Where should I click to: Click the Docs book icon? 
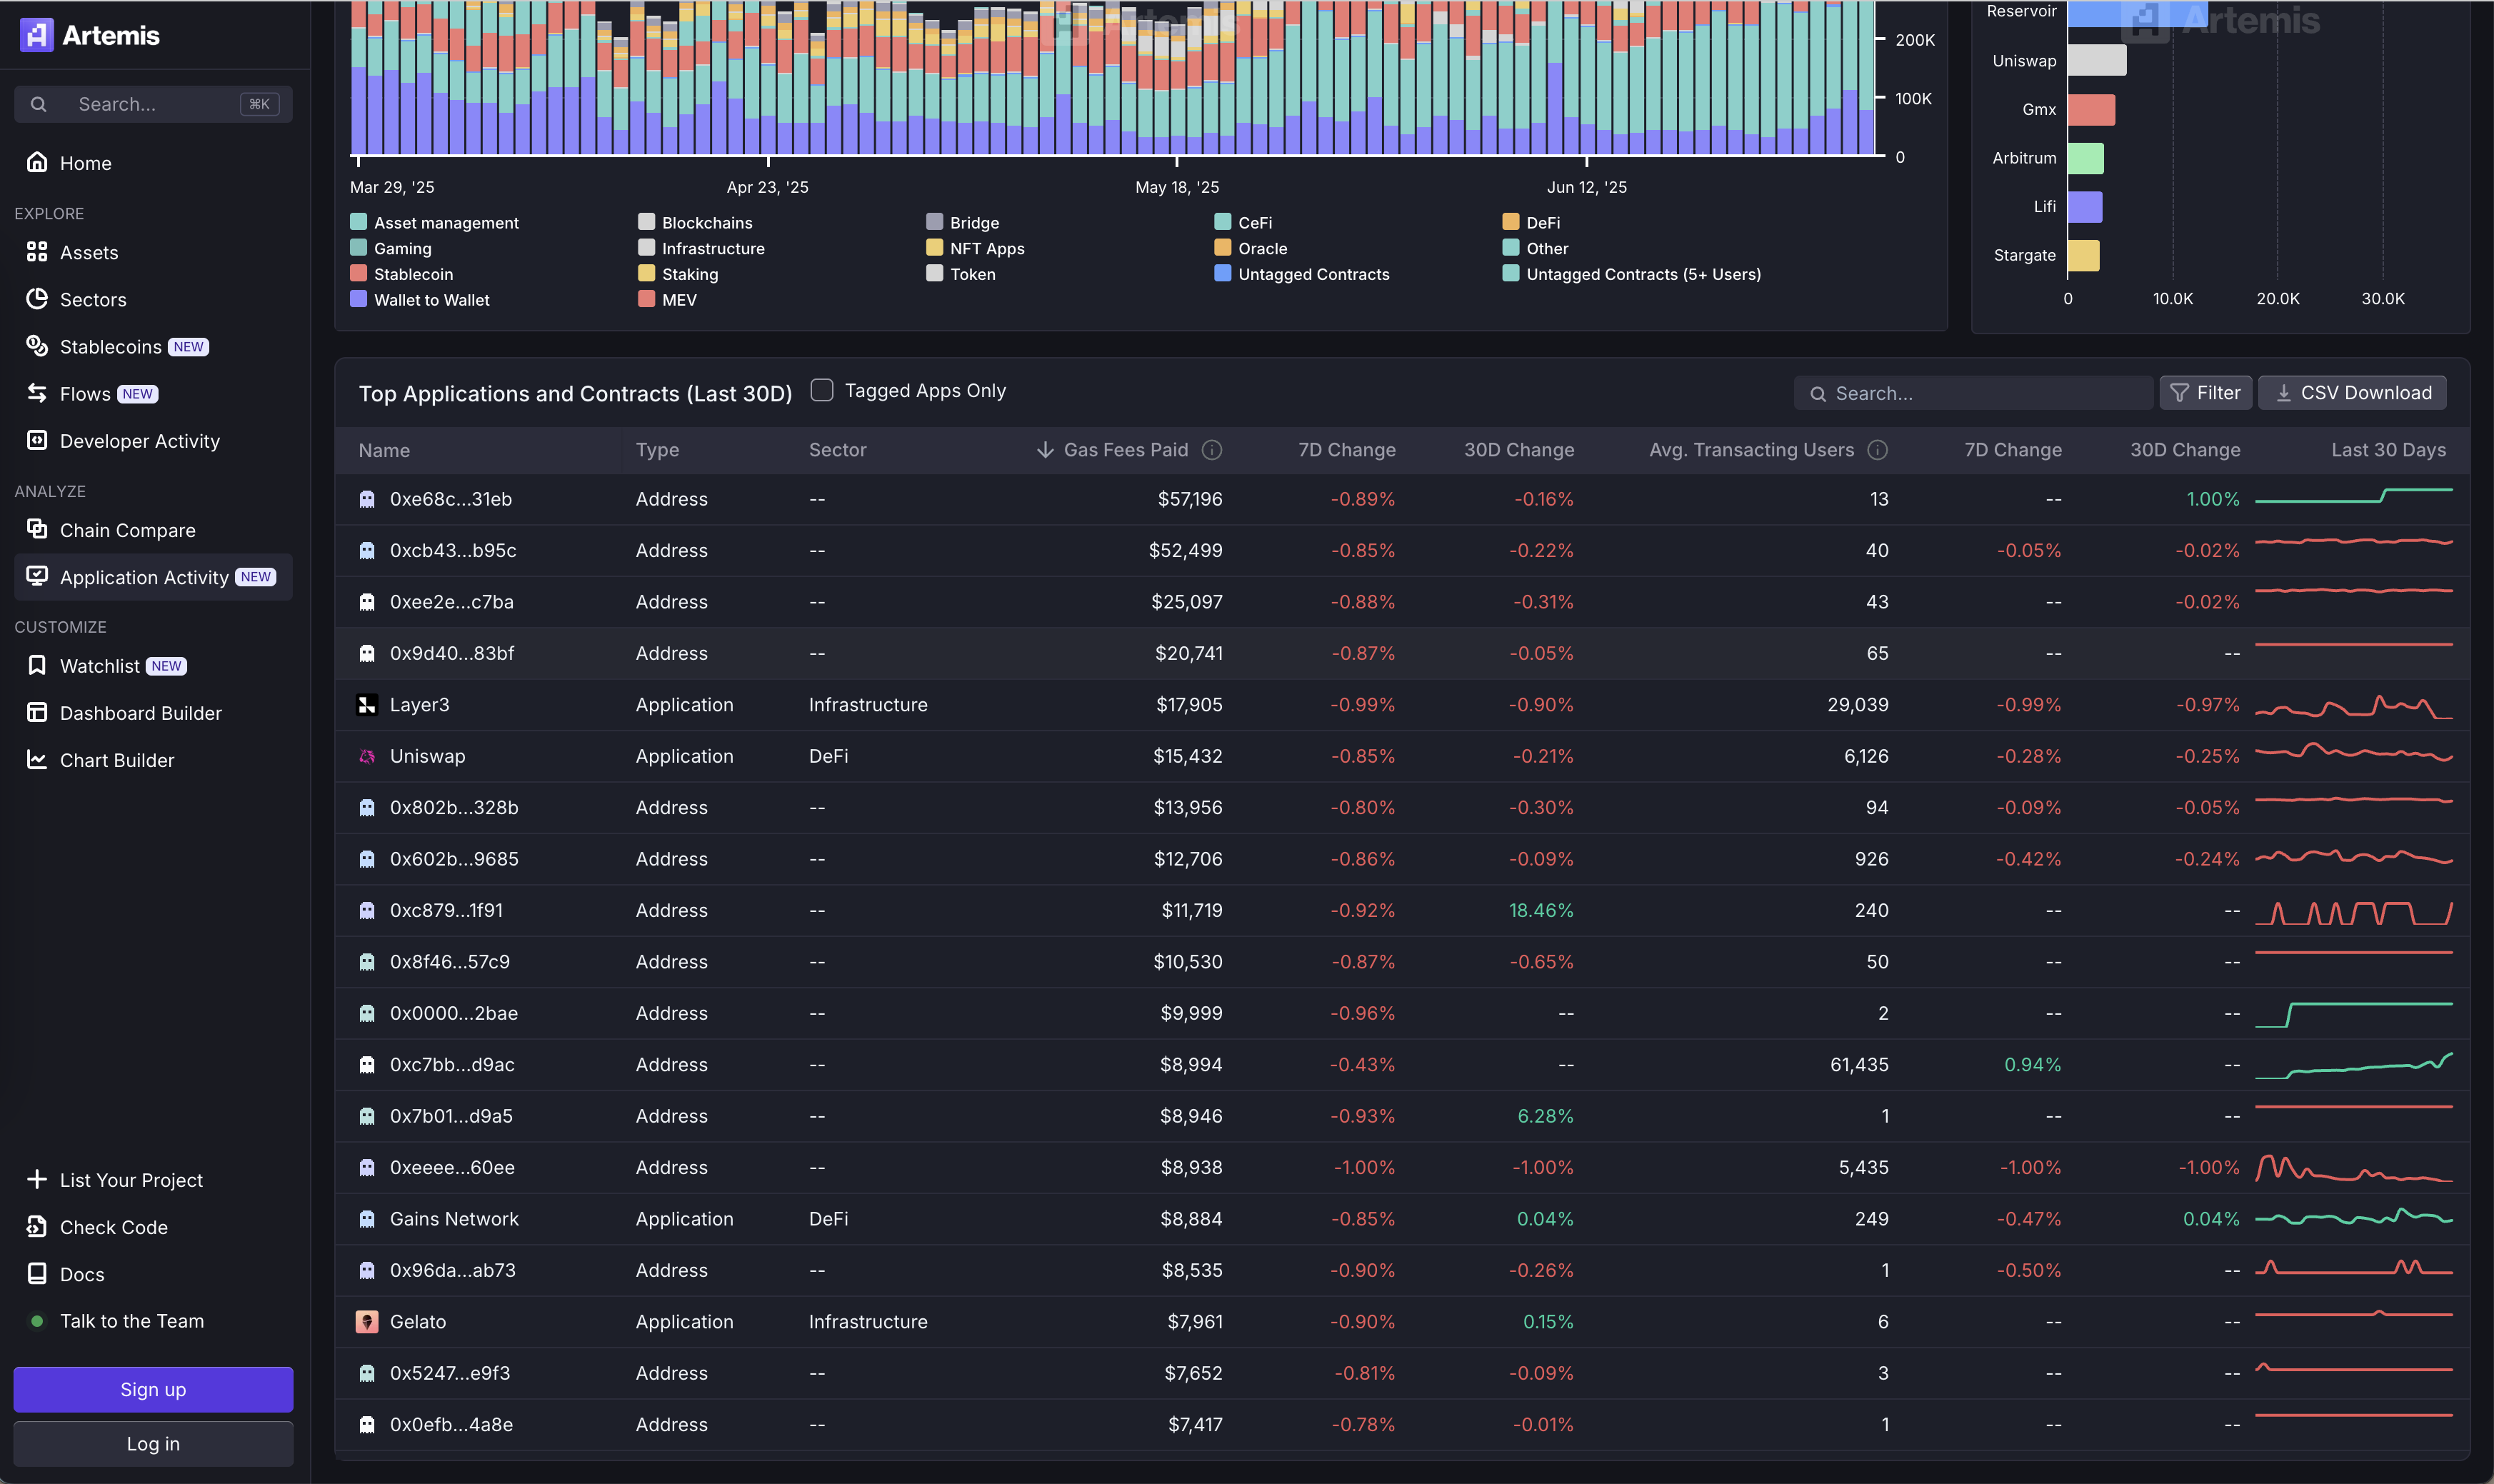point(37,1273)
